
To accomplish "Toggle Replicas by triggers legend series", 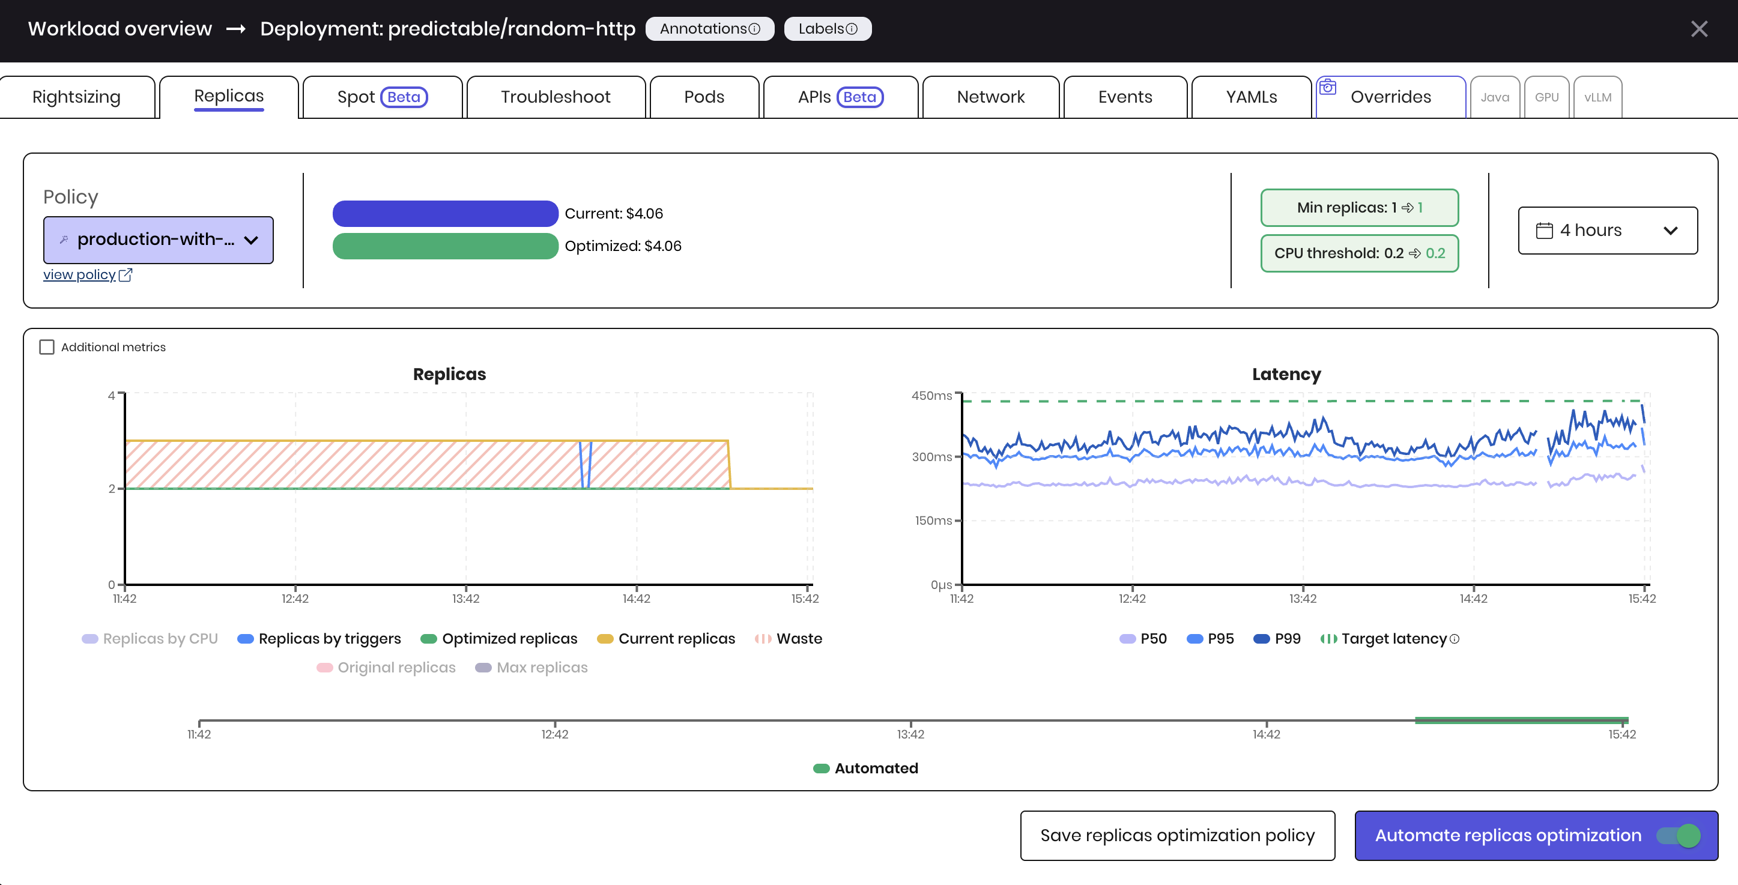I will point(319,638).
